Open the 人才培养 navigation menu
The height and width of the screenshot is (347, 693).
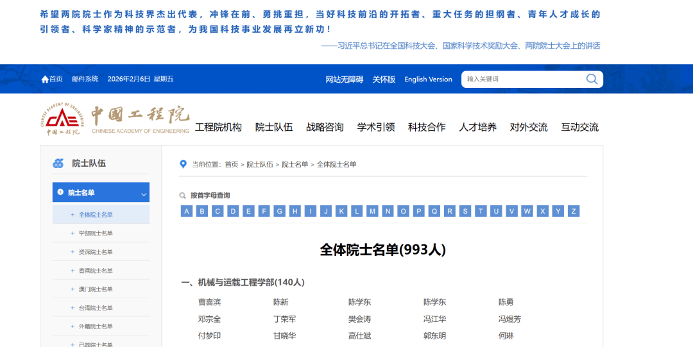[477, 127]
